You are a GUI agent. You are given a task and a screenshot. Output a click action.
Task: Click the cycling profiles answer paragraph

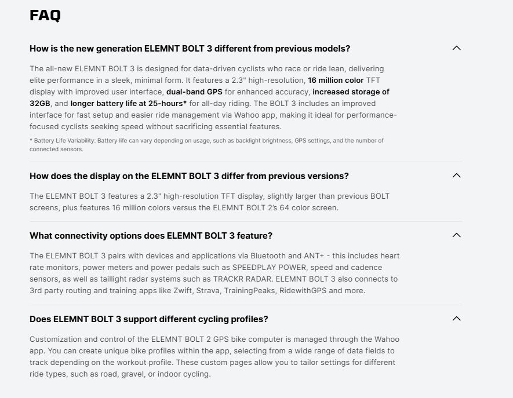pos(214,356)
